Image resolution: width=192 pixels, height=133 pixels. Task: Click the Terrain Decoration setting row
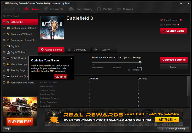(x=113, y=102)
